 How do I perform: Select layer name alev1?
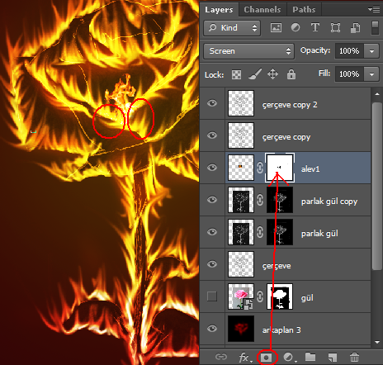(x=310, y=168)
